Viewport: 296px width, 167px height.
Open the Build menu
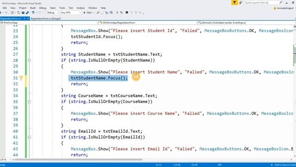click(33, 8)
